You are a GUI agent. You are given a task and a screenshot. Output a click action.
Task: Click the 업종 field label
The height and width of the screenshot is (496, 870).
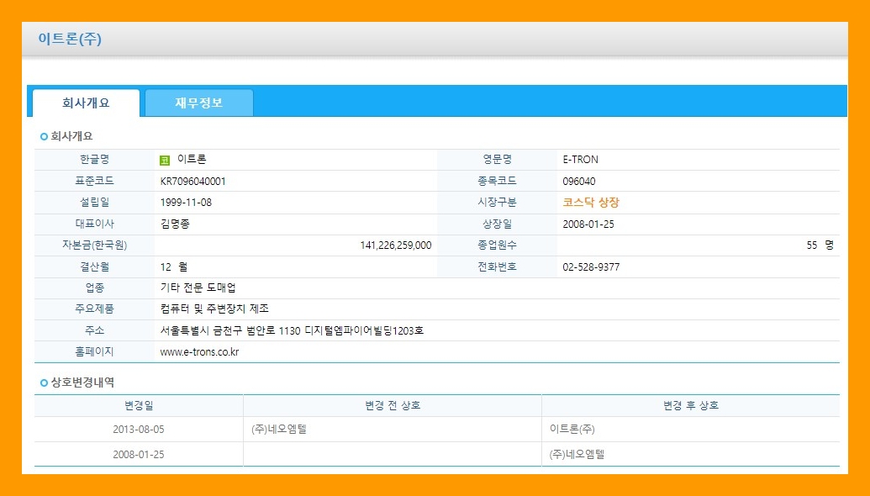(95, 288)
